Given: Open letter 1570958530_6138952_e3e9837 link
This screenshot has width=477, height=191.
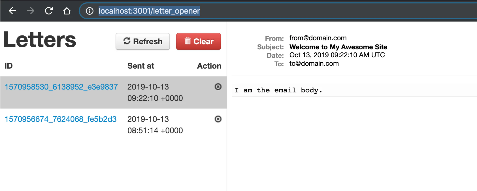Looking at the screenshot, I should tap(61, 87).
